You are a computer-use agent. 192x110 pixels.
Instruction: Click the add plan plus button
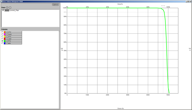pyautogui.click(x=7, y=7)
